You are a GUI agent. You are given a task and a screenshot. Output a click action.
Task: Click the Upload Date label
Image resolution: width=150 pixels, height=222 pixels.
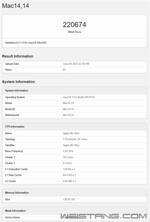click(x=12, y=64)
